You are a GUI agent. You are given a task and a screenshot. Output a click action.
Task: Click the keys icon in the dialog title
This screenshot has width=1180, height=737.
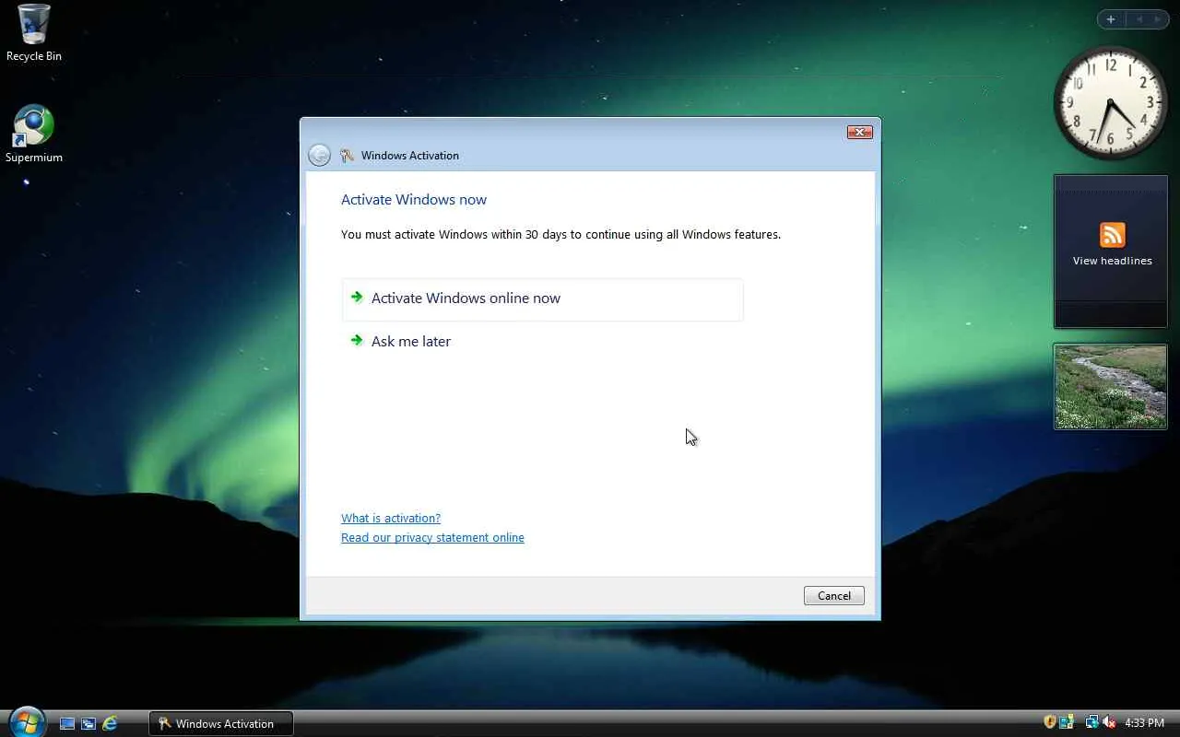[x=347, y=156]
